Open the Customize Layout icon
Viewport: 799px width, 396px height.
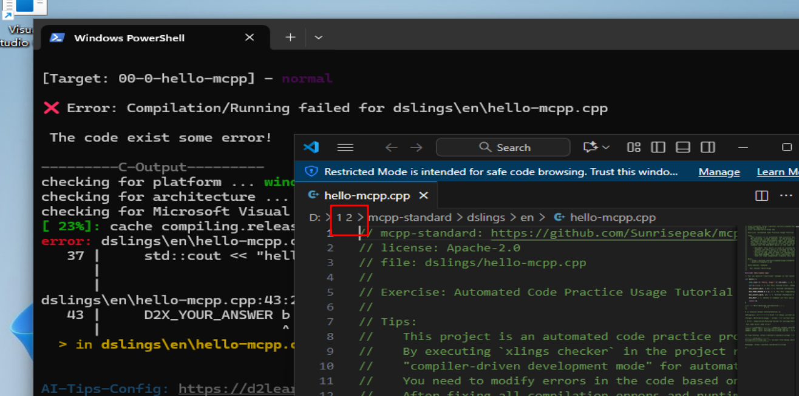click(x=634, y=147)
